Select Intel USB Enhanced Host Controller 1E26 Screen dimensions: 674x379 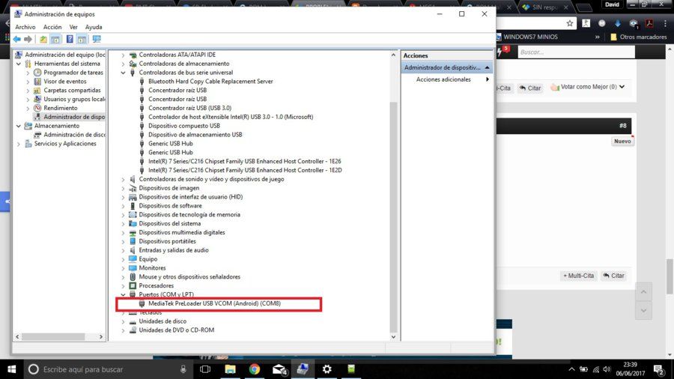(245, 161)
